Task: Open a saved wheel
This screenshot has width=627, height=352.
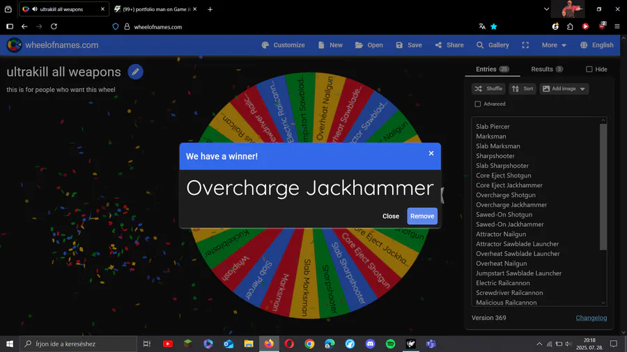Action: coord(369,45)
